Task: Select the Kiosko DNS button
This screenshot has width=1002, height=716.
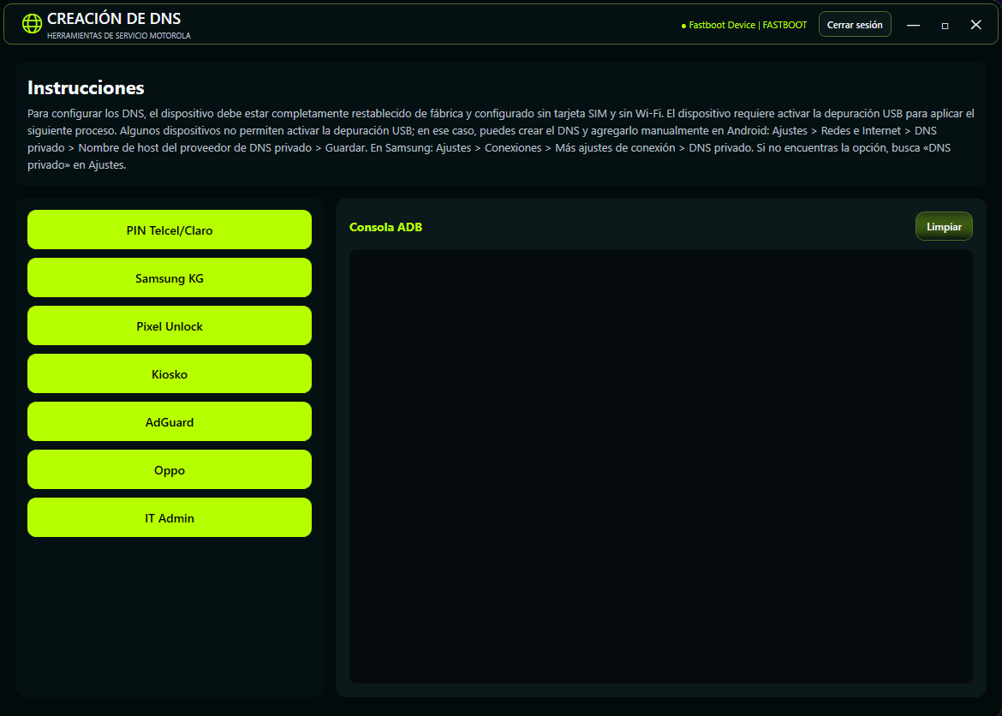Action: [x=170, y=373]
